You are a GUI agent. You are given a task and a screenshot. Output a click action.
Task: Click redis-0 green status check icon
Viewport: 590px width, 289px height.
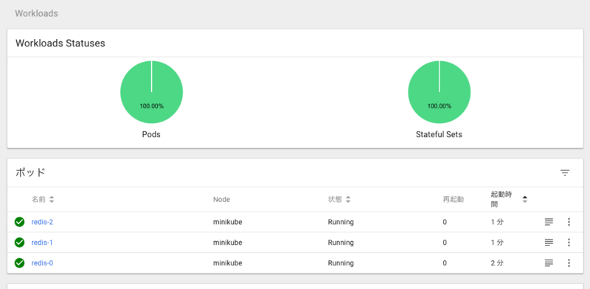(20, 262)
